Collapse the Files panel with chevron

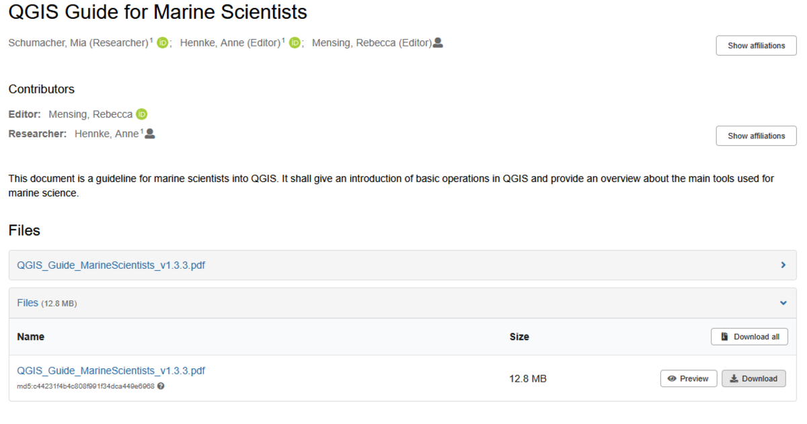(783, 303)
